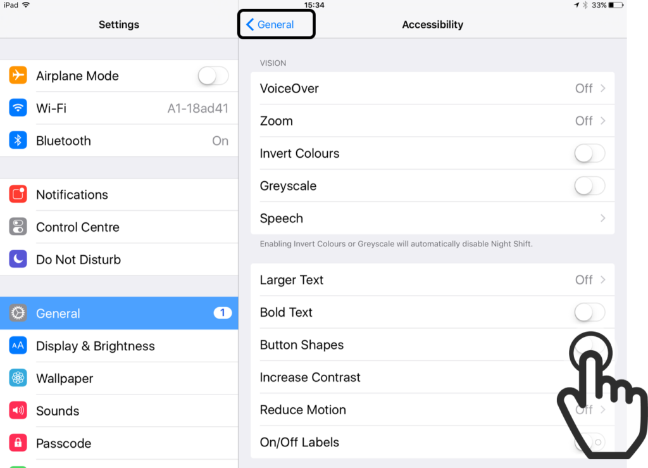Image resolution: width=648 pixels, height=468 pixels.
Task: Open Notifications using its red icon
Action: (x=18, y=194)
